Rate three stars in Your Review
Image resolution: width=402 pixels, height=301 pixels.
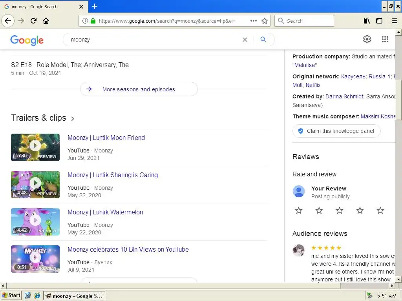tap(340, 210)
